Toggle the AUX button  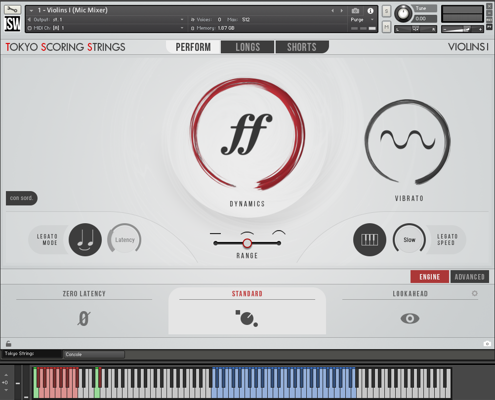coord(489,20)
